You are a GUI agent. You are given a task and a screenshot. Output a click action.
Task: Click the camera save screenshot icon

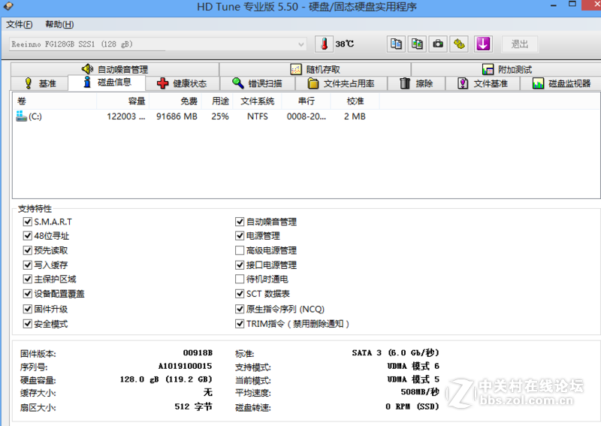tap(438, 44)
